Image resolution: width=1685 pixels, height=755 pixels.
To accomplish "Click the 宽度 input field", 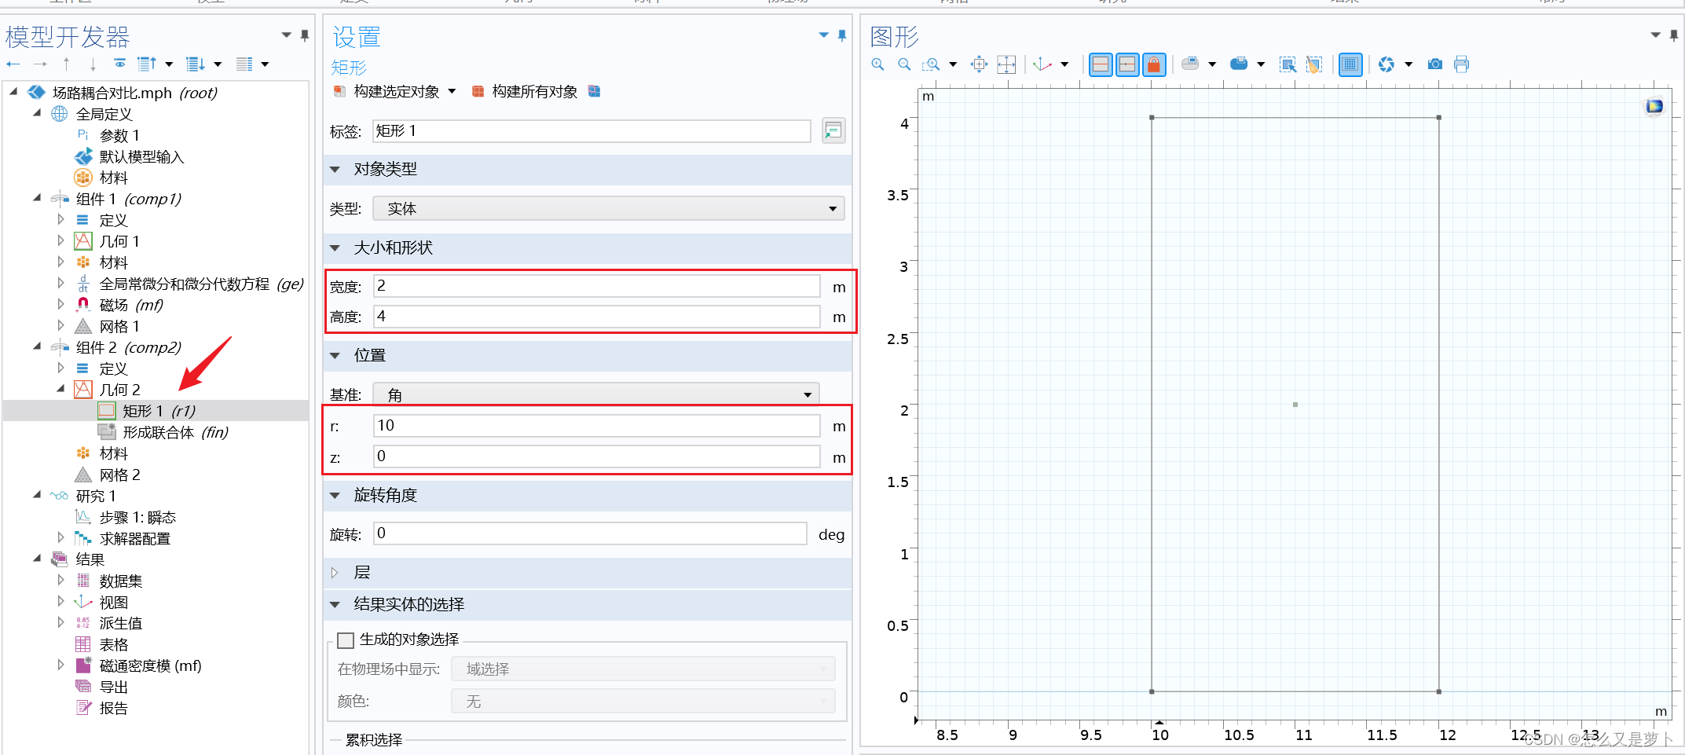I will 597,286.
